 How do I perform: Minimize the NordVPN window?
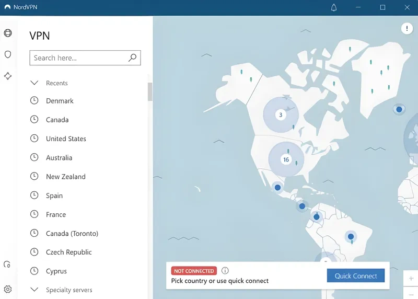pyautogui.click(x=358, y=7)
